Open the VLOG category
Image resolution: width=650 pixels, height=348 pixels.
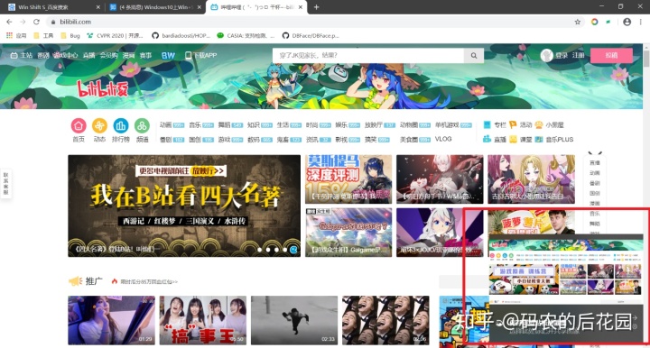(x=443, y=139)
